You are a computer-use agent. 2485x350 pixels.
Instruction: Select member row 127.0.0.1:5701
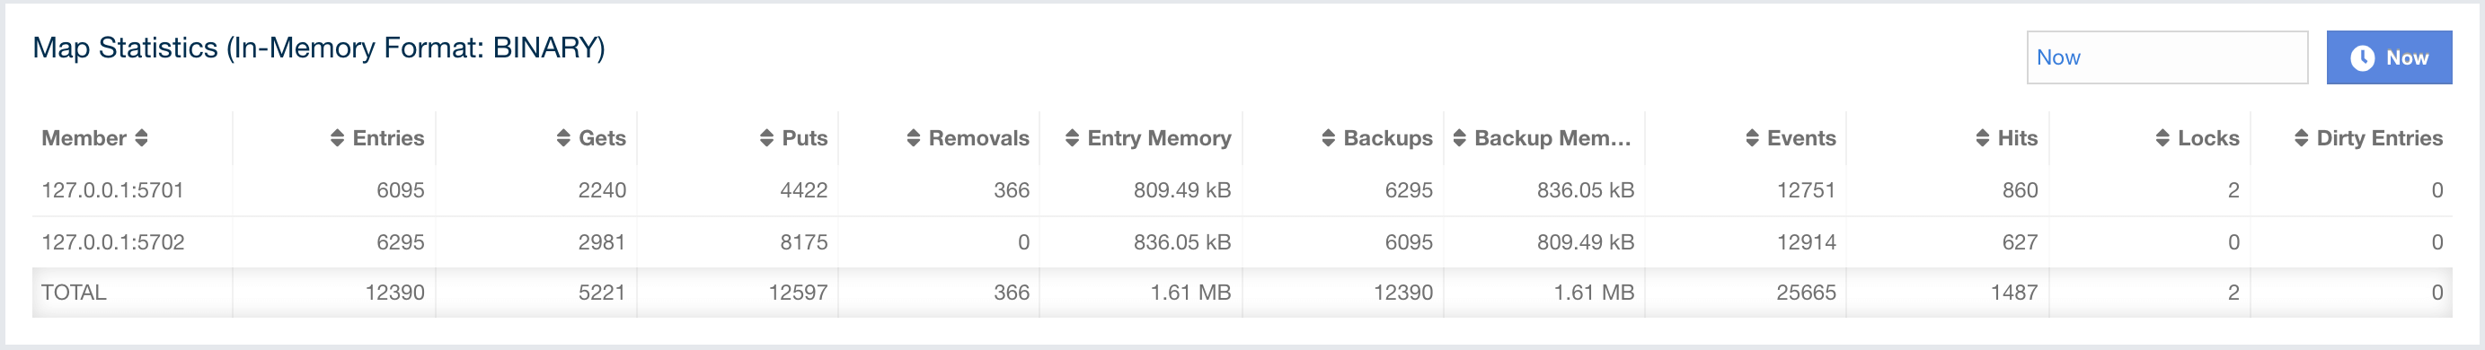tap(1242, 190)
